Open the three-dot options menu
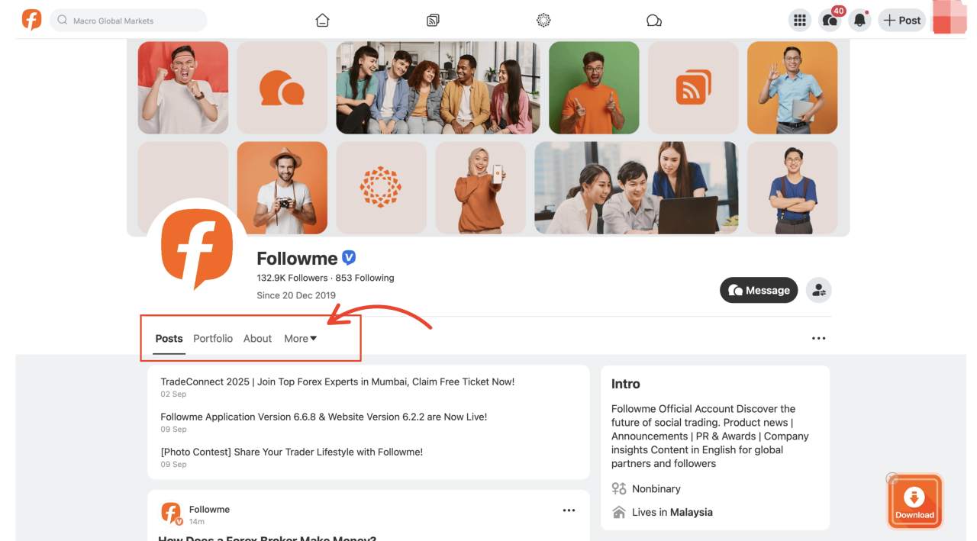977x541 pixels. coord(818,338)
